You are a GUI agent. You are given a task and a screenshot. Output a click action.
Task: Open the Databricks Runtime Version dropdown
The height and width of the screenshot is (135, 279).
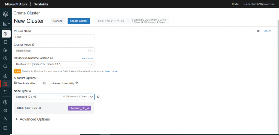pos(54,64)
